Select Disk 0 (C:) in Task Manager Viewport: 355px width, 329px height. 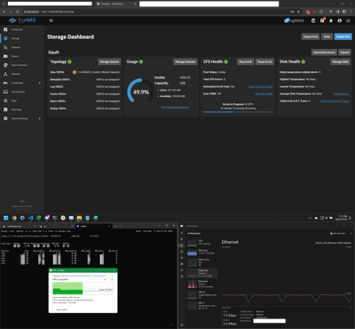(x=202, y=262)
